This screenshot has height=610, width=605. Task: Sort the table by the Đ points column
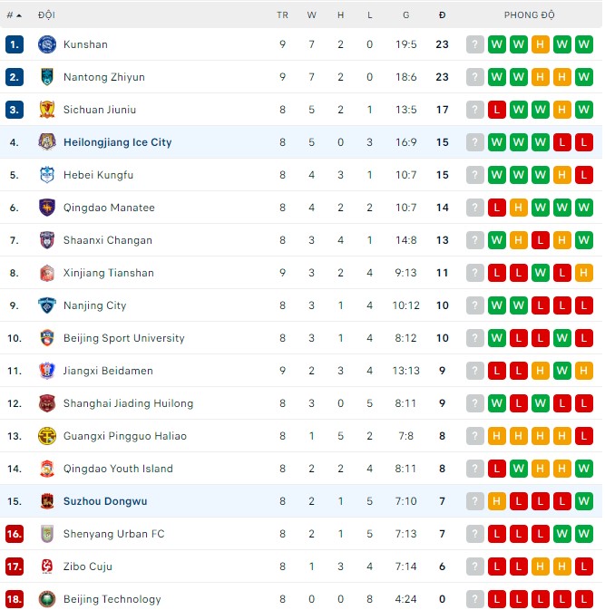442,15
